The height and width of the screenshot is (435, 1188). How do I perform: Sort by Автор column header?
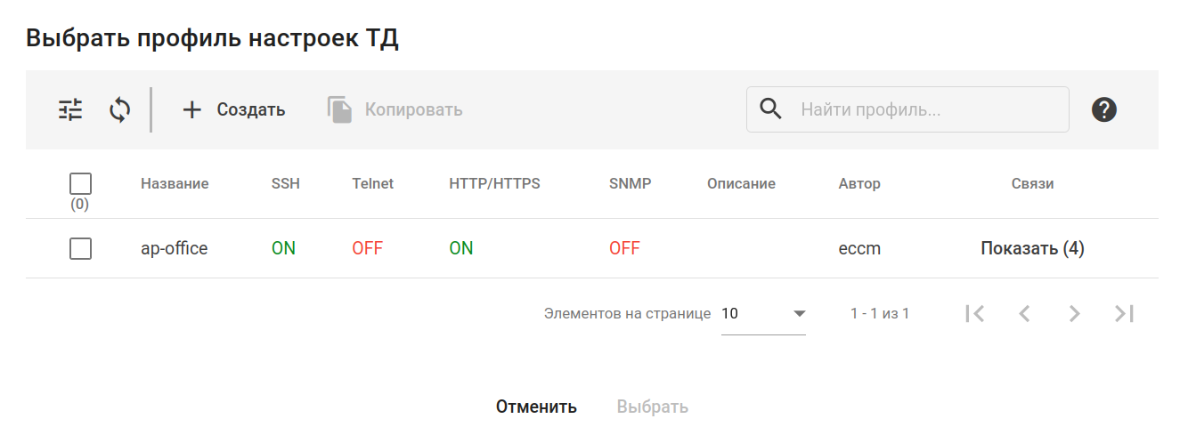point(859,184)
